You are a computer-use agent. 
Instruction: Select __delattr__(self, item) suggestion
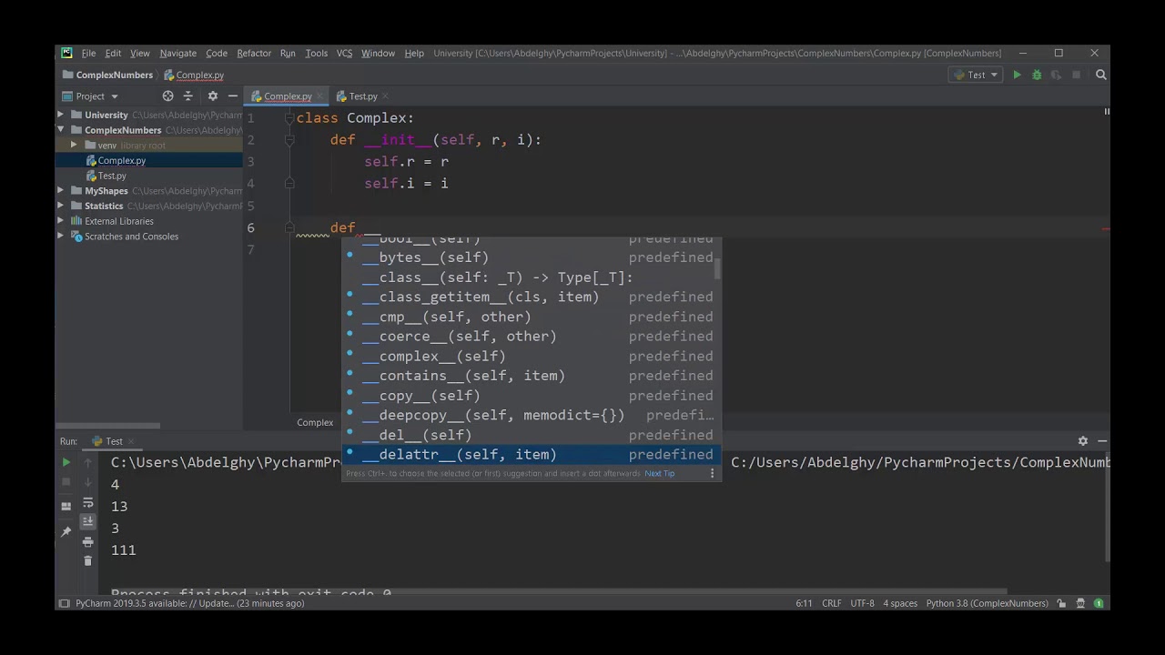[531, 454]
